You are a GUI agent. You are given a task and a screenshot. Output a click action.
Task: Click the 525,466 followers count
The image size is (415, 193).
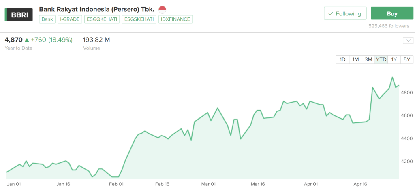coord(389,26)
